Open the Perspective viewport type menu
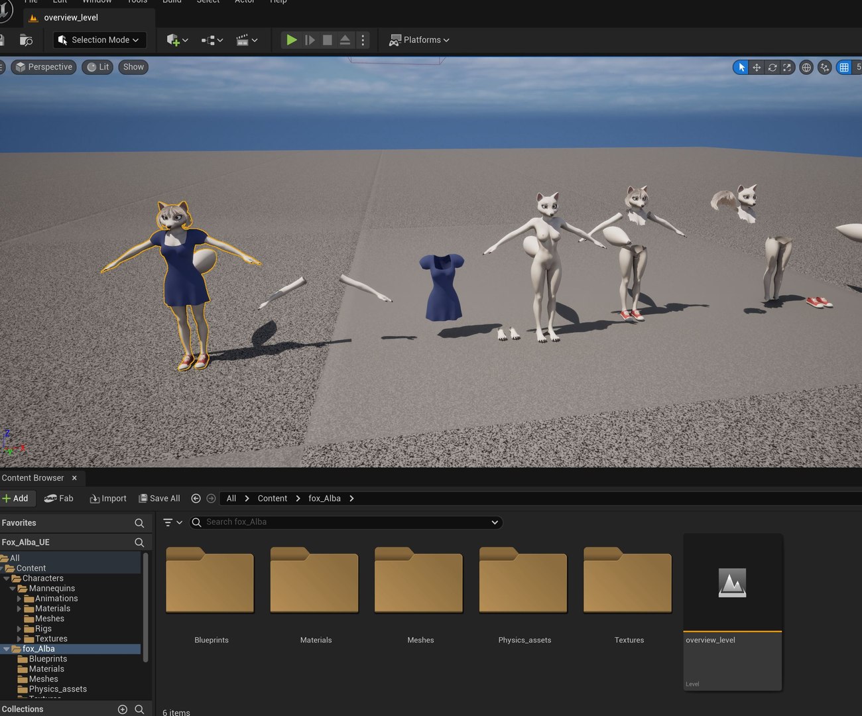 pyautogui.click(x=44, y=67)
